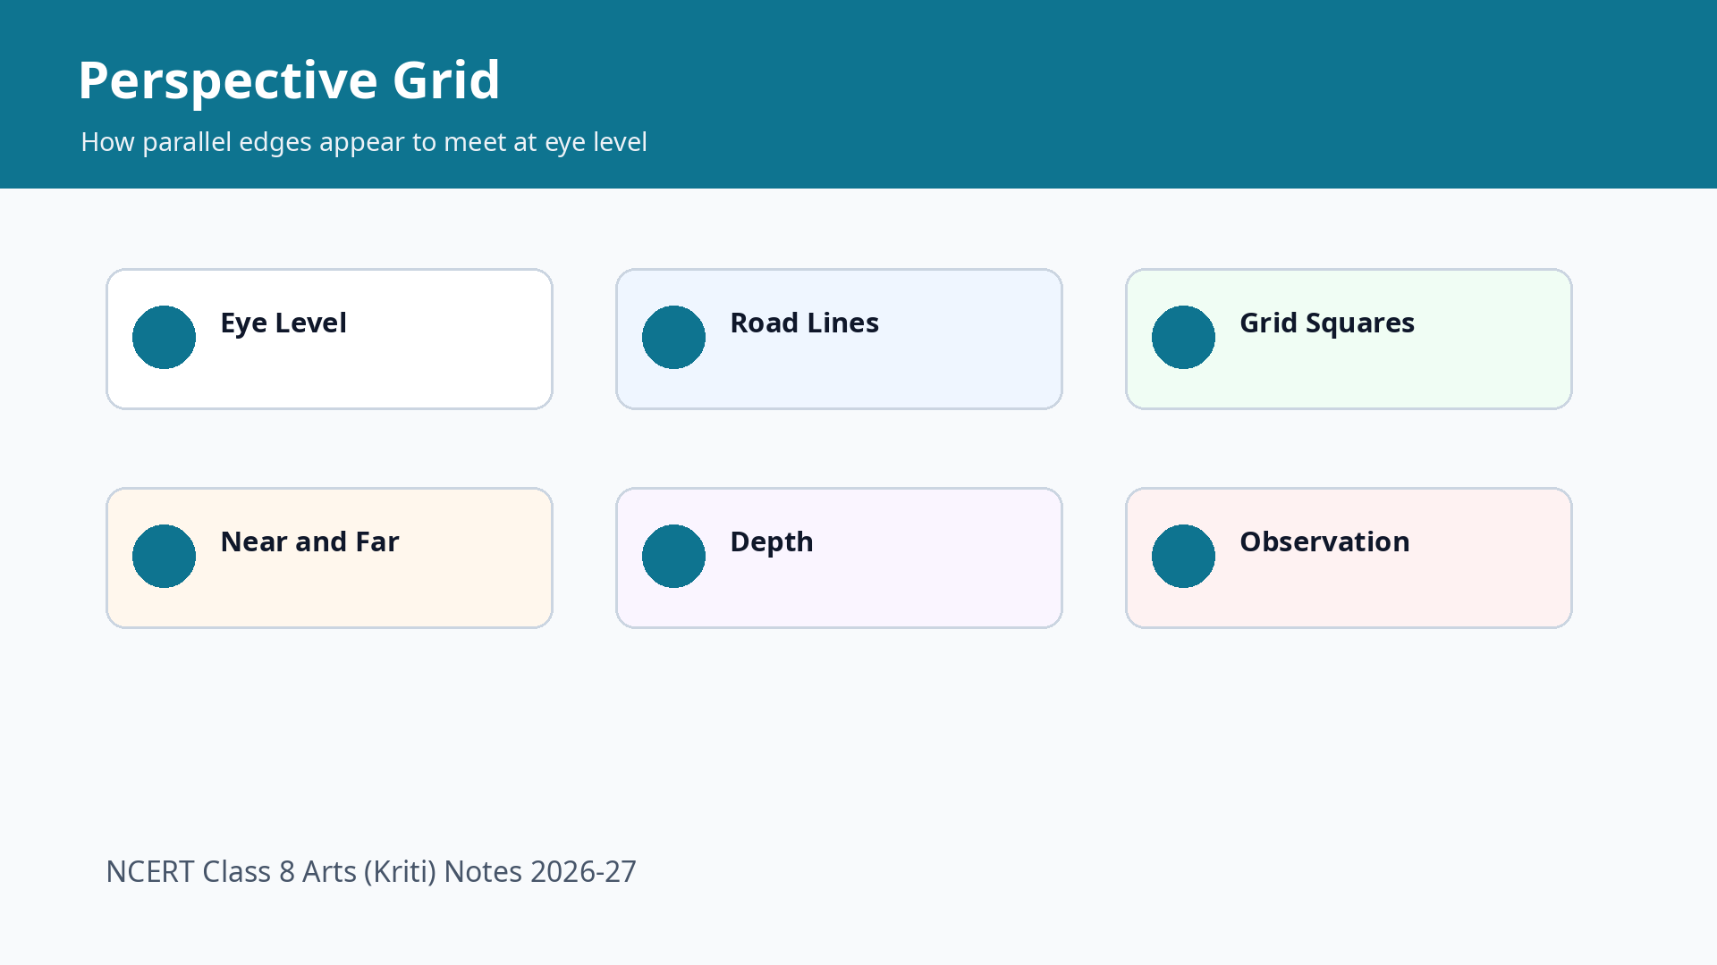
Task: Select the Near and Far card title
Action: point(309,541)
